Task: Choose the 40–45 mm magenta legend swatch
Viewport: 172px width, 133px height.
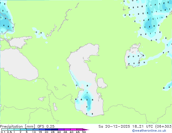Action: (74, 129)
